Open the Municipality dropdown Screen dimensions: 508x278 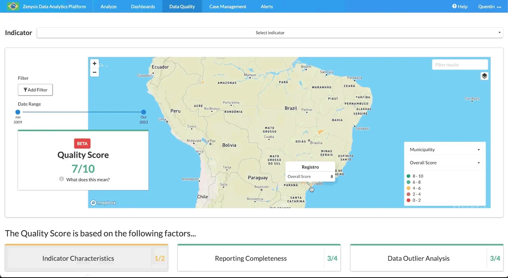click(444, 150)
